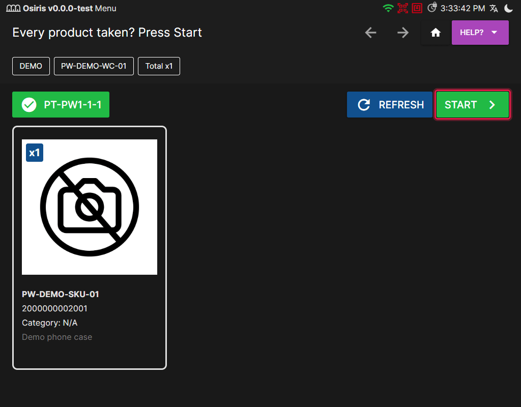
Task: Click the 3:33:42 PM clock
Action: click(462, 8)
